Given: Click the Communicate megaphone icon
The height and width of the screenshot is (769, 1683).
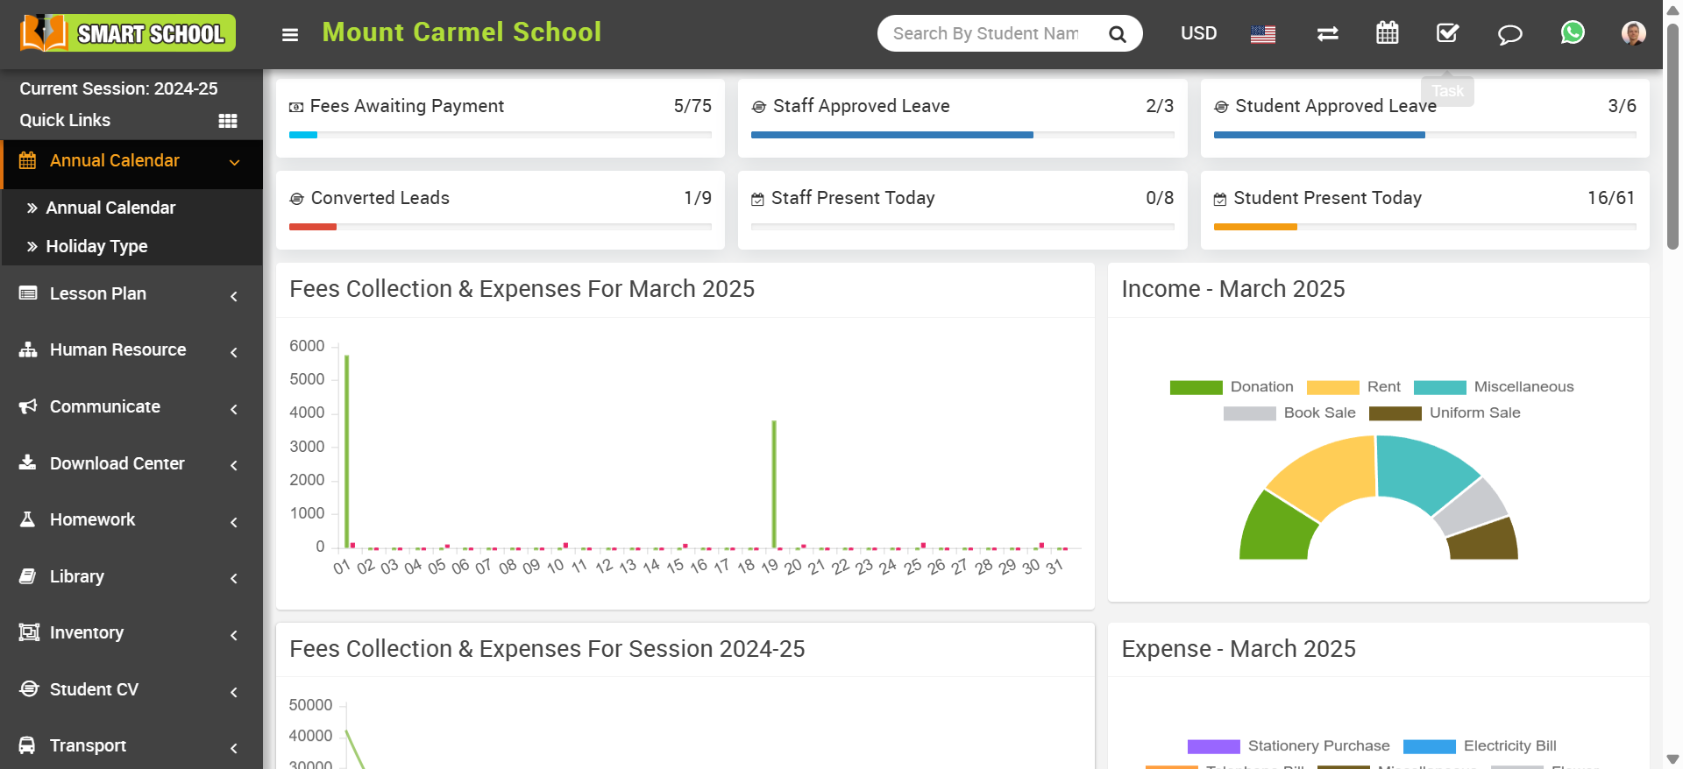Looking at the screenshot, I should (28, 406).
